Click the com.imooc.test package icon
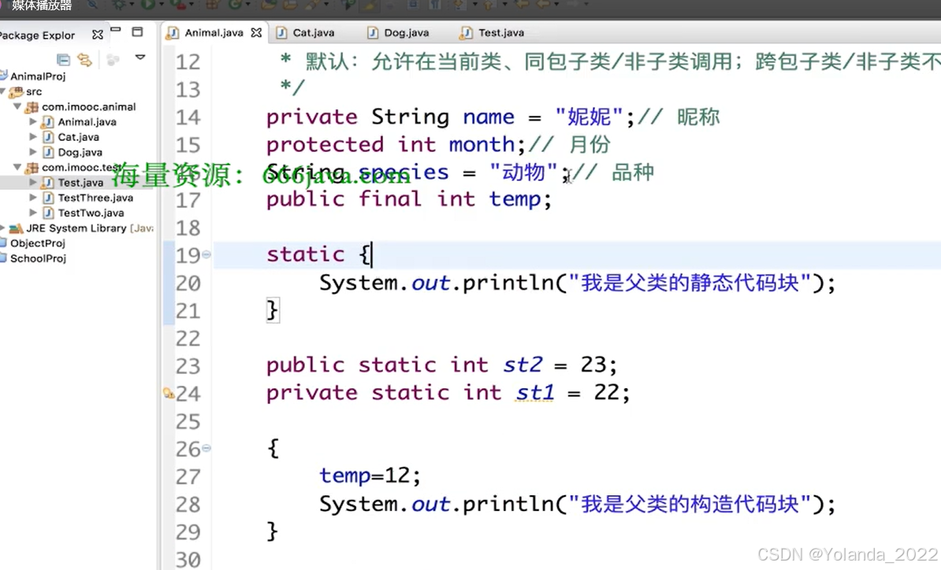Viewport: 941px width, 570px height. click(x=32, y=168)
